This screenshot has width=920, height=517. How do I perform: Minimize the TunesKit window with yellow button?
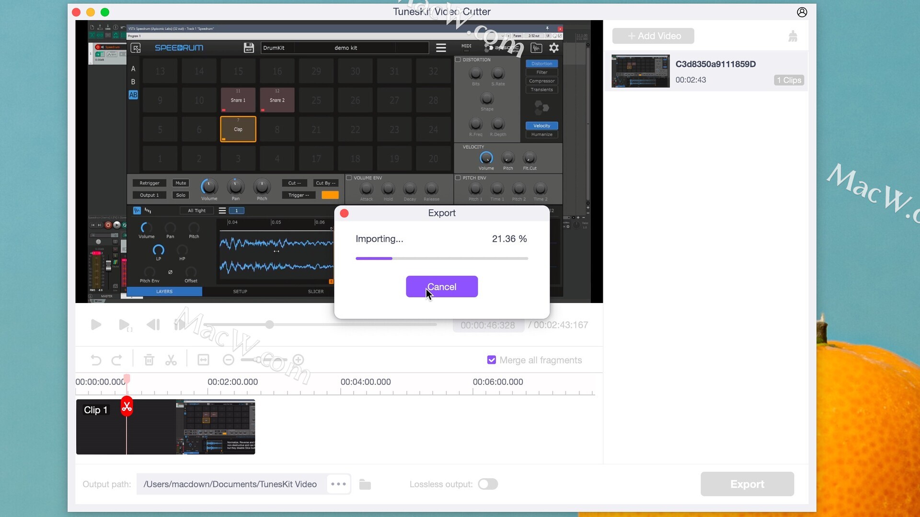(x=91, y=12)
